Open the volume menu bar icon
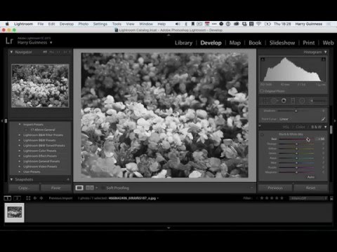This screenshot has height=252, width=337. (178, 24)
